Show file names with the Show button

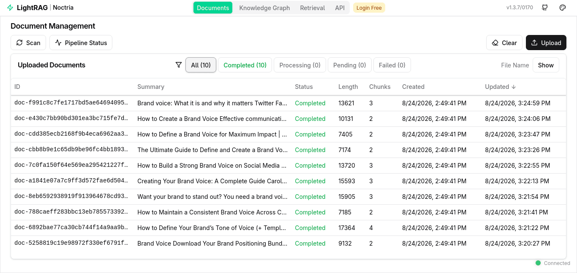tap(546, 65)
